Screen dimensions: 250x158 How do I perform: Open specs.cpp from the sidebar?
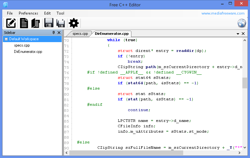click(22, 45)
